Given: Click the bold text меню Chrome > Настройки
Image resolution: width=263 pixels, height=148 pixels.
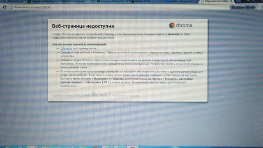Looking at the screenshot, I should point(90,79).
